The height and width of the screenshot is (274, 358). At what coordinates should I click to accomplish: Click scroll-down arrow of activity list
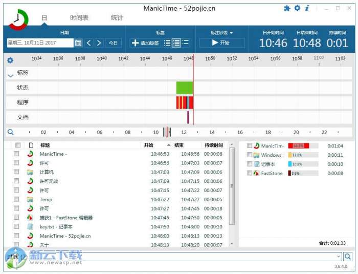tap(232, 244)
